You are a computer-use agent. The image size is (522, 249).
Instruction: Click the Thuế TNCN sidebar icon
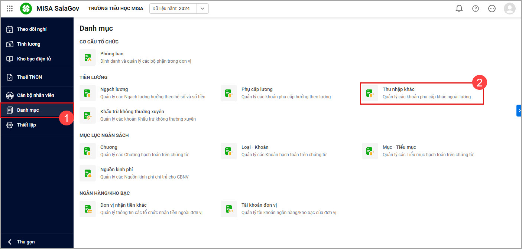[x=10, y=77]
